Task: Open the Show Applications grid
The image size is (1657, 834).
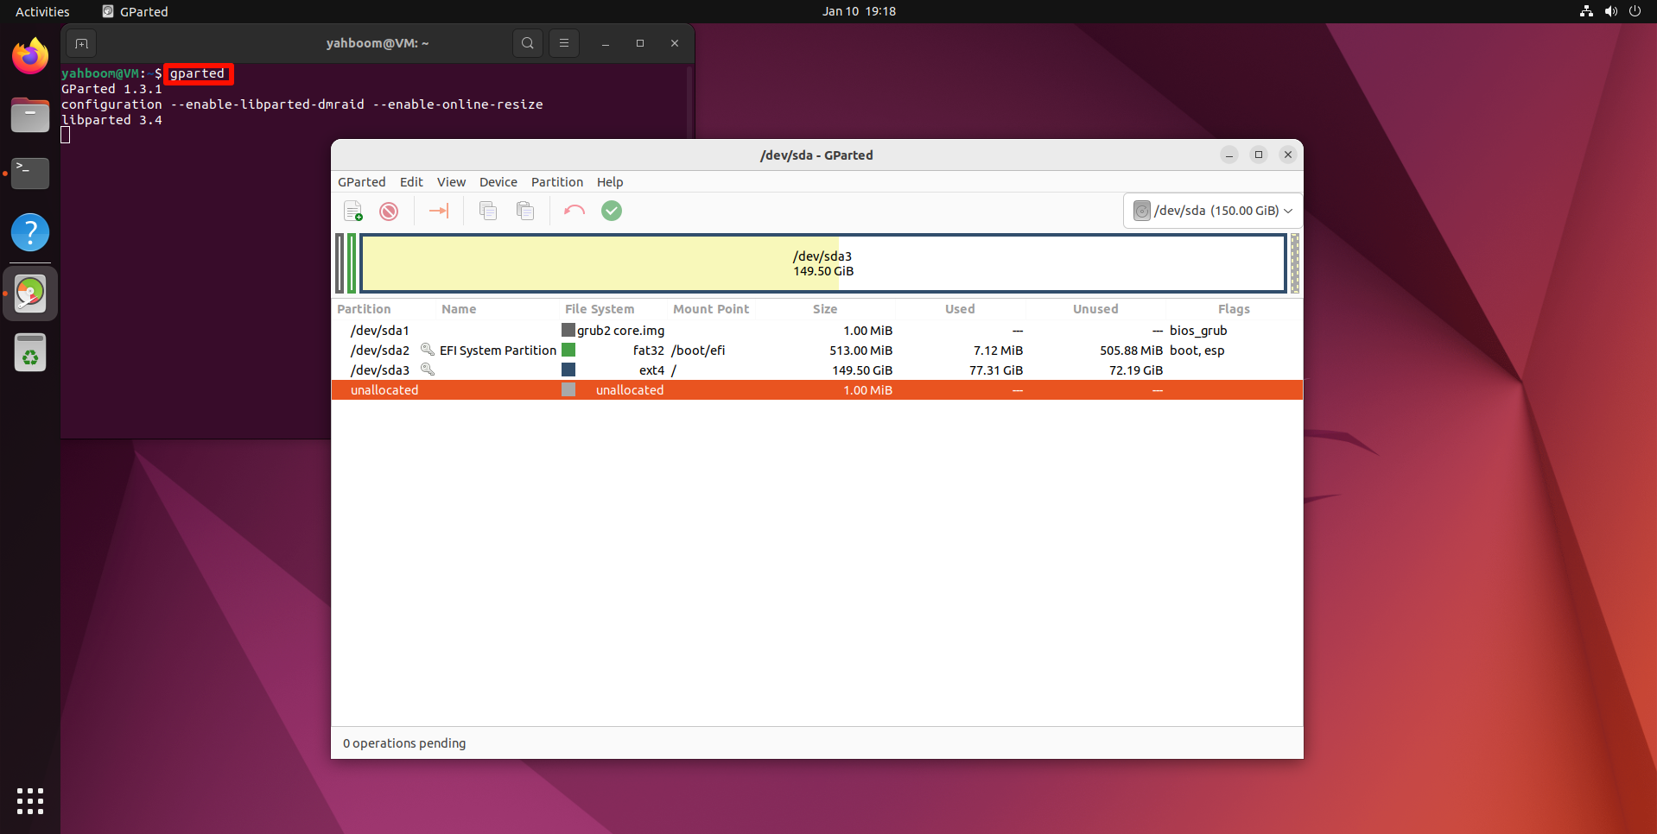Action: (30, 801)
